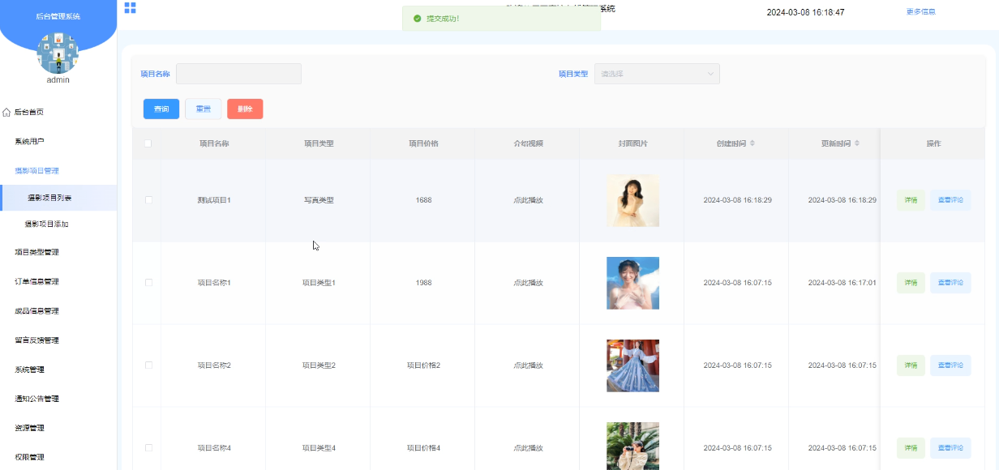Toggle the select-all checkbox in table header
The height and width of the screenshot is (470, 999).
pos(148,143)
